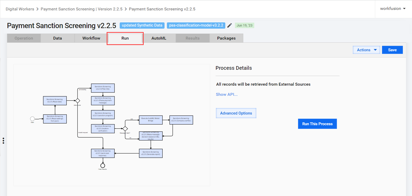Open the AutoML tab

coord(159,38)
